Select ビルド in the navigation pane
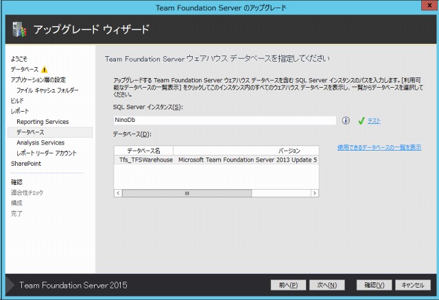This screenshot has width=439, height=300. (17, 101)
